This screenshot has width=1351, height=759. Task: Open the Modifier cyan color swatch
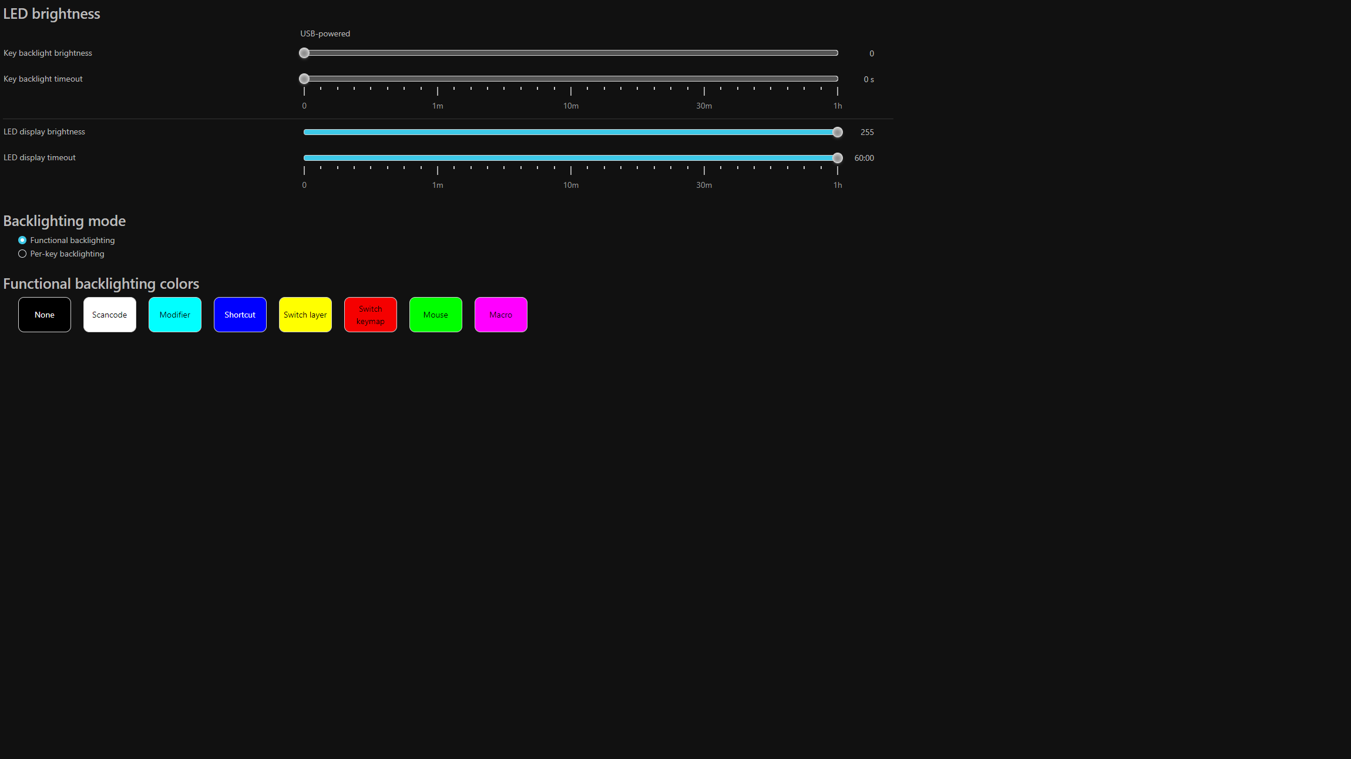(x=174, y=315)
